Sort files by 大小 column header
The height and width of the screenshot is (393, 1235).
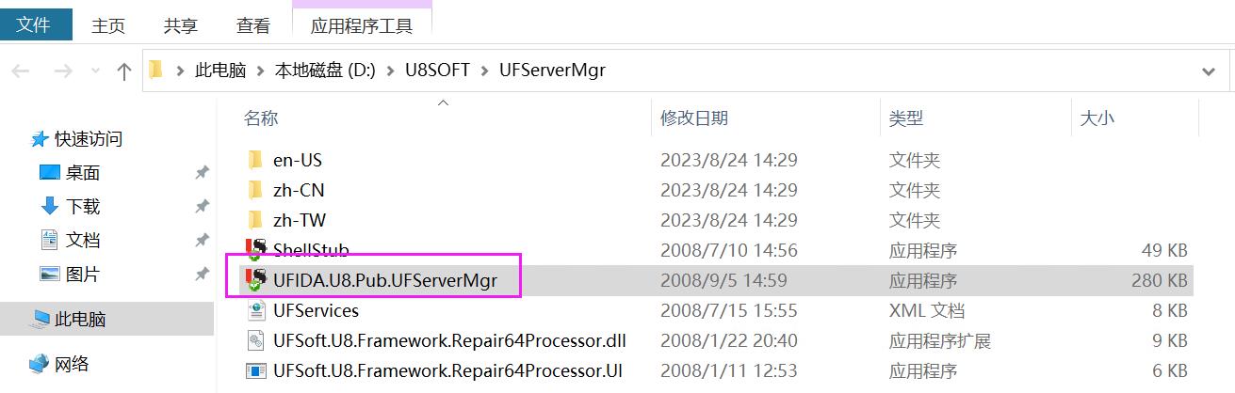tap(1097, 118)
